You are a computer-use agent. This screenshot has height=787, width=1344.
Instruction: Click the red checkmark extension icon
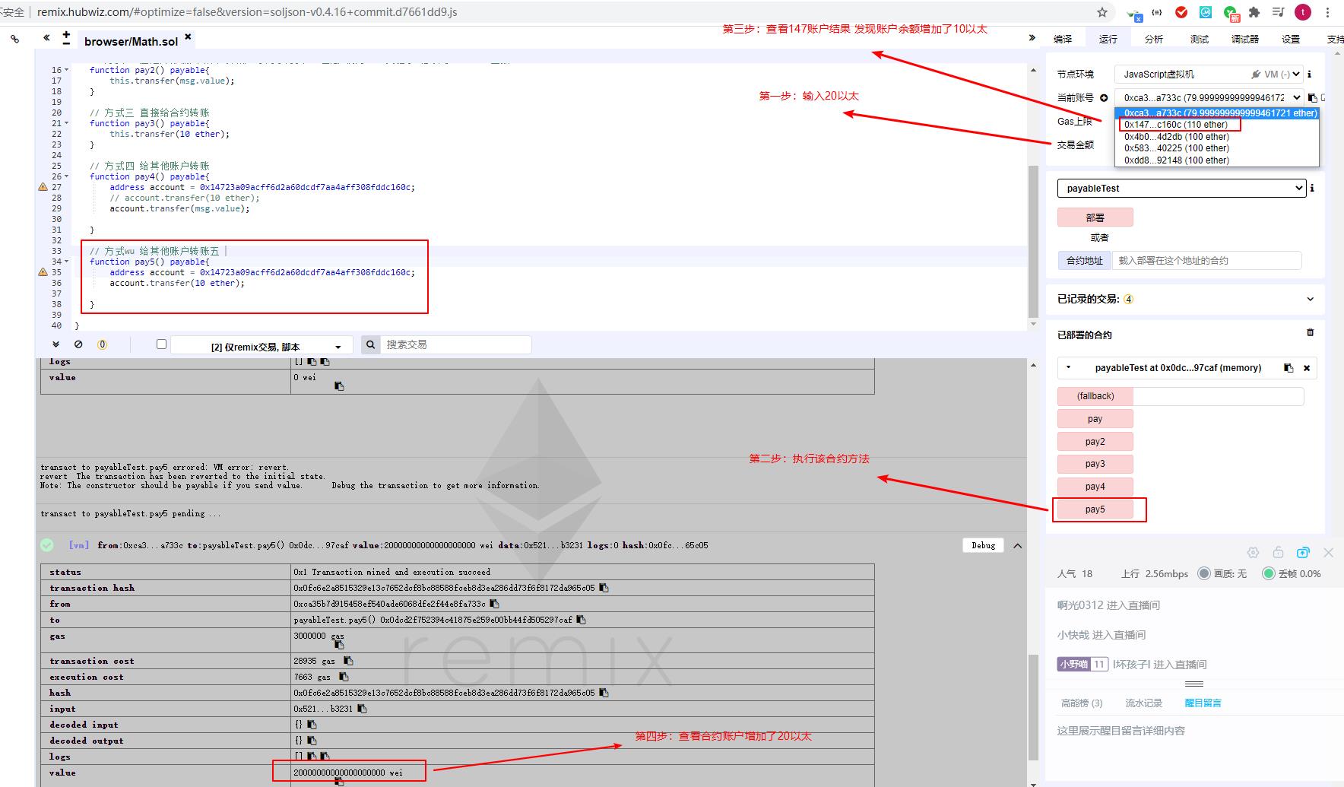(1181, 12)
